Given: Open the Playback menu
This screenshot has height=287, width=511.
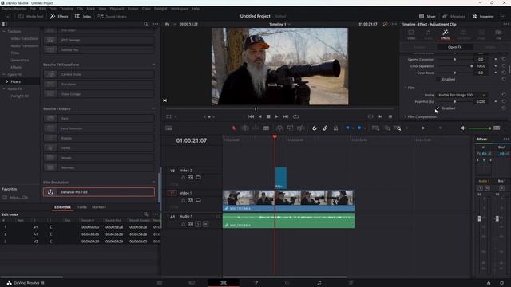Looking at the screenshot, I should 117,9.
